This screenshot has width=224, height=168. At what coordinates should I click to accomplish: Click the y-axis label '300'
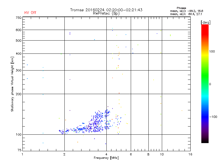click(18, 71)
